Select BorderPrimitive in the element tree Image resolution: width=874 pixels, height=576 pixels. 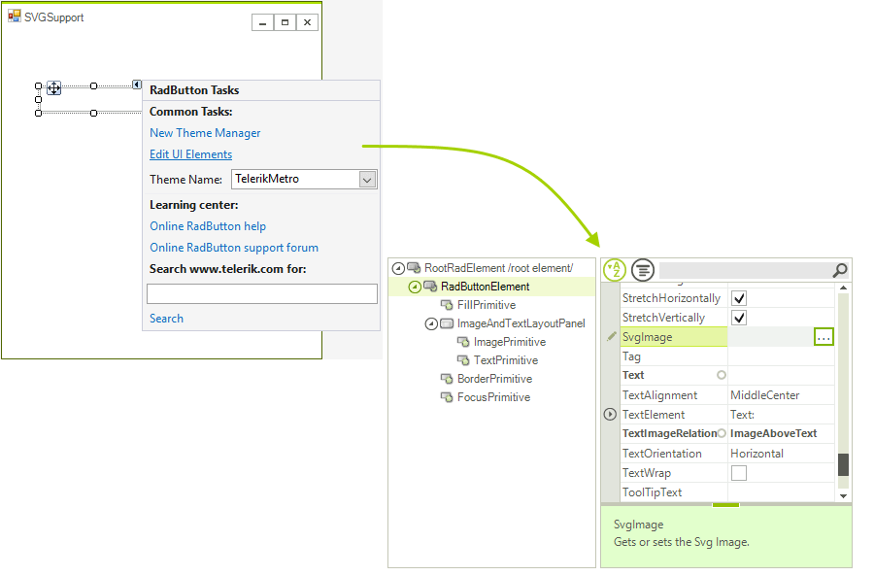pos(494,379)
